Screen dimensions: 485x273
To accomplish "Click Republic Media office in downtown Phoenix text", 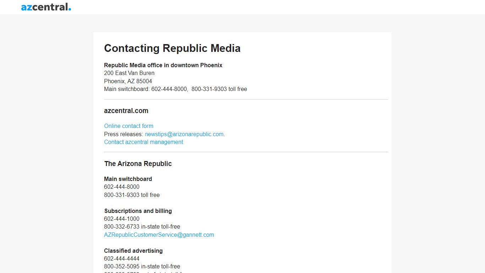I will (x=163, y=65).
